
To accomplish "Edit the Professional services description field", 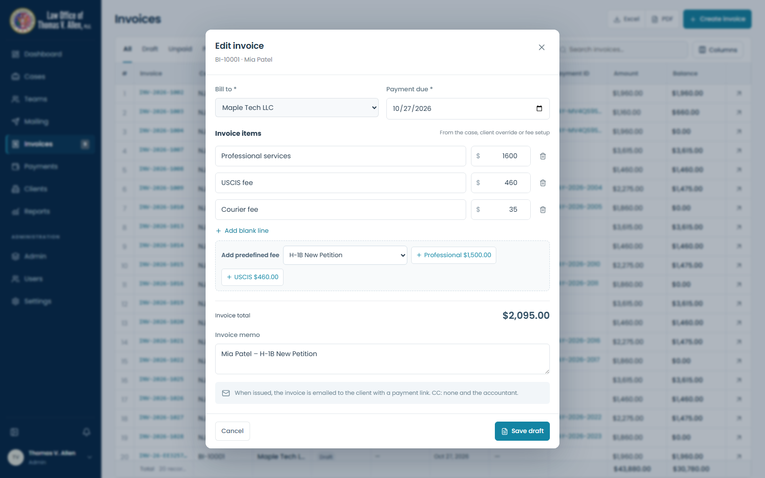I will 340,156.
